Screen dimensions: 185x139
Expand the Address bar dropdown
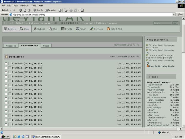[174, 14]
